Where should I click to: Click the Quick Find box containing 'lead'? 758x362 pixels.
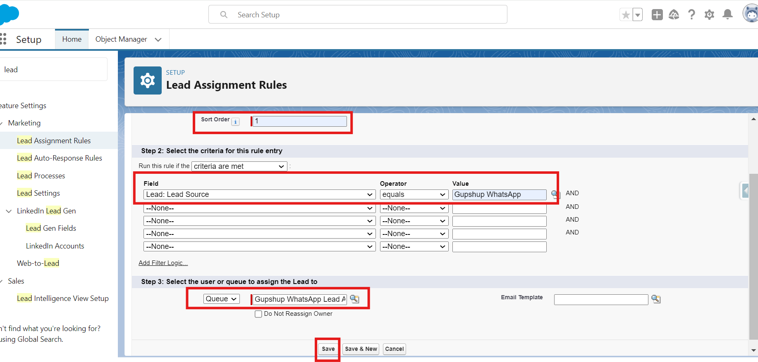point(54,69)
